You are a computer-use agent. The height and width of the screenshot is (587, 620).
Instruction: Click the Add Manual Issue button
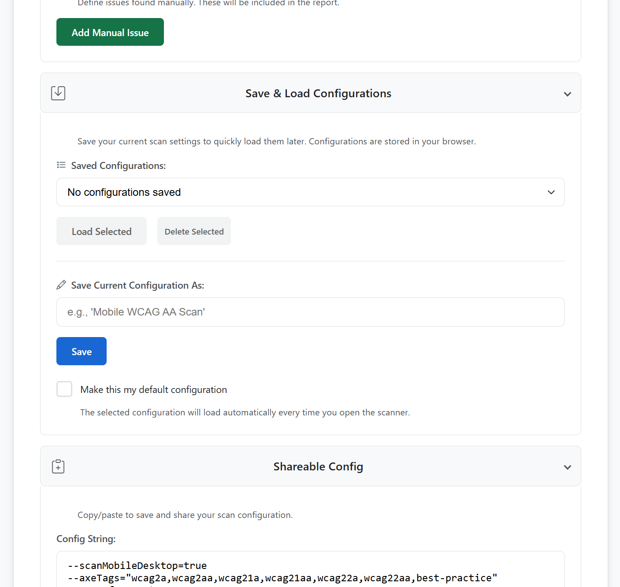[x=110, y=32]
